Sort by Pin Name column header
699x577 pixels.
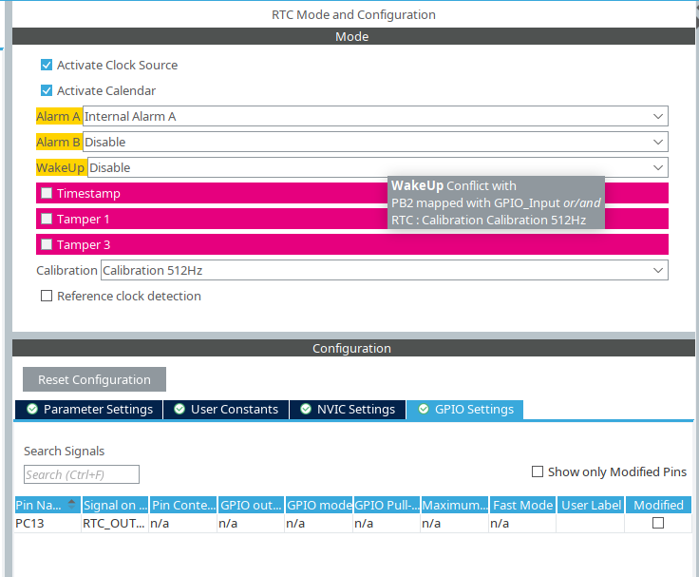point(47,505)
